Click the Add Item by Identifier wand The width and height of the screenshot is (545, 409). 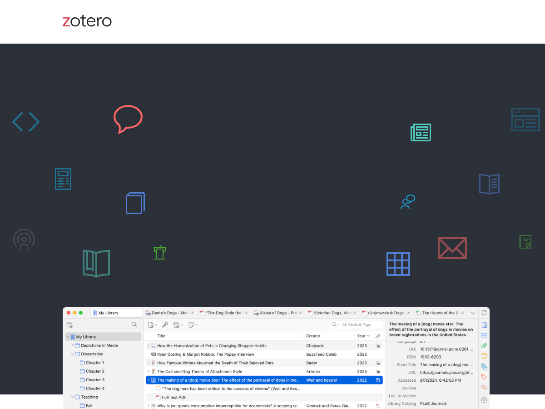[165, 324]
